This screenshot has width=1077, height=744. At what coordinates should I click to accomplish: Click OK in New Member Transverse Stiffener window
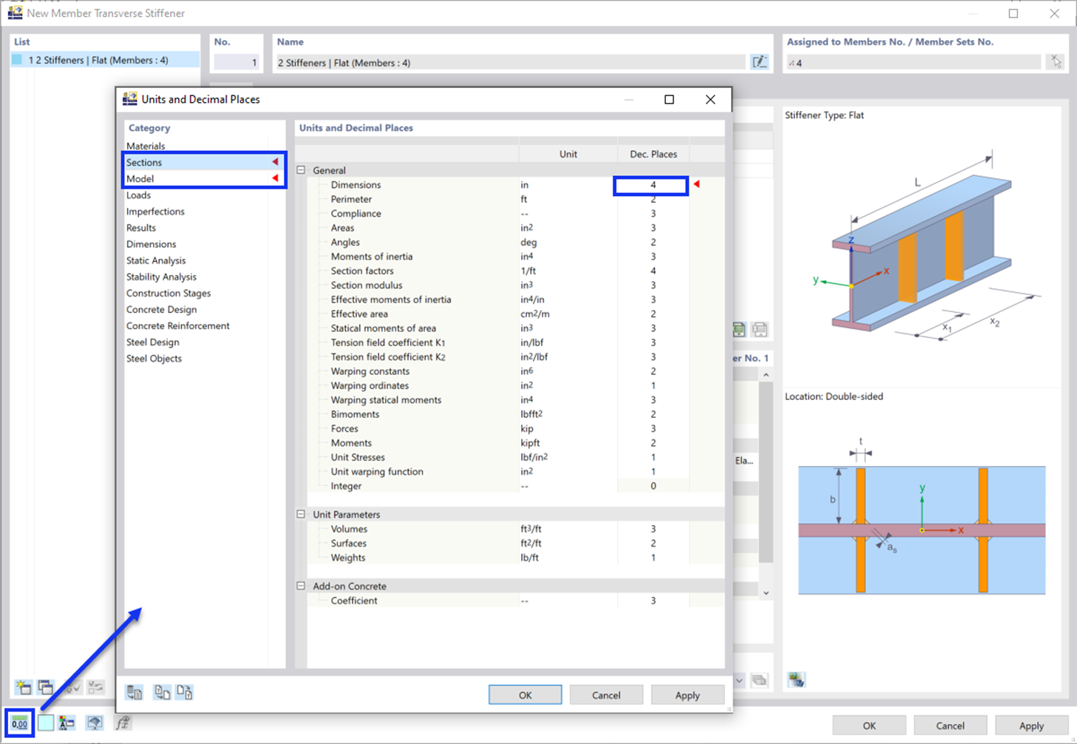869,725
